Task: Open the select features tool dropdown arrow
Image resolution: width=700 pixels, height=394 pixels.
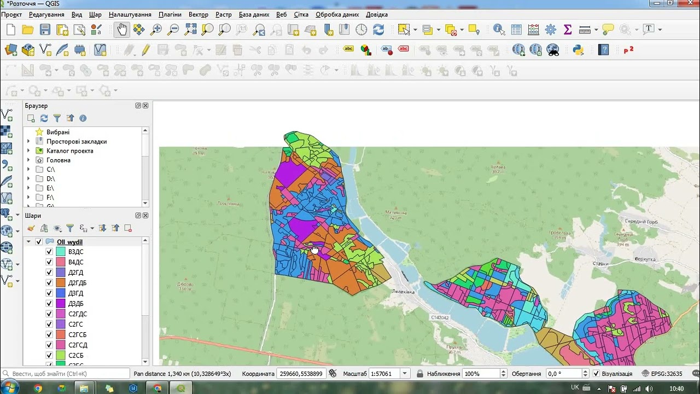Action: click(415, 30)
